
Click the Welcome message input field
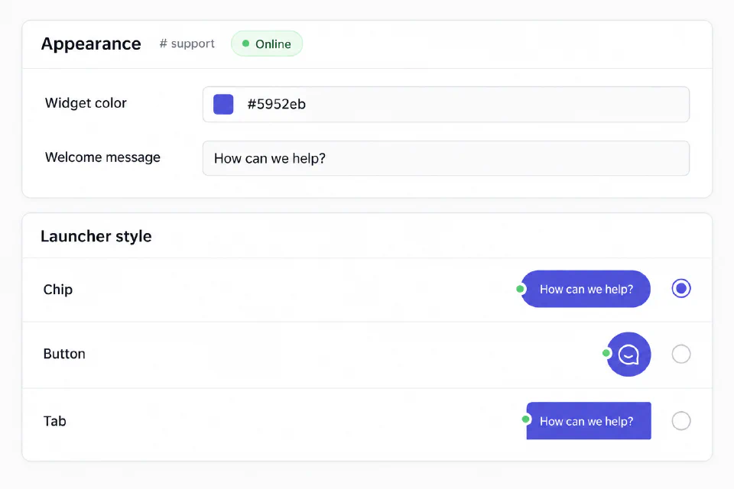(x=446, y=158)
